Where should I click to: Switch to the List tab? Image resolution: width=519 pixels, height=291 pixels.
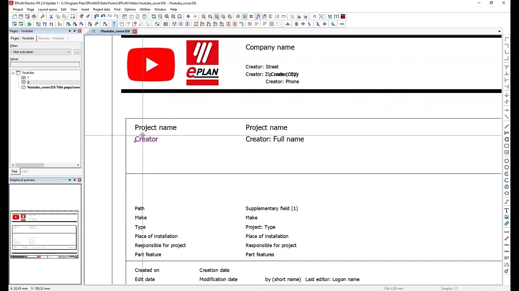24,171
